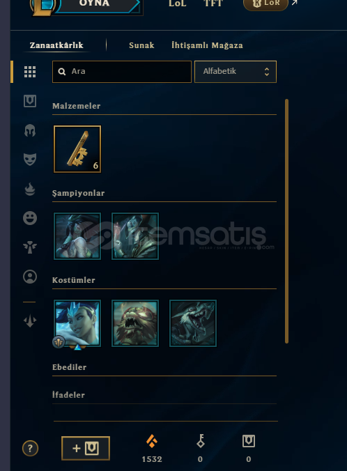Select the Zanaatkârlık tab
The image size is (347, 471).
point(56,45)
